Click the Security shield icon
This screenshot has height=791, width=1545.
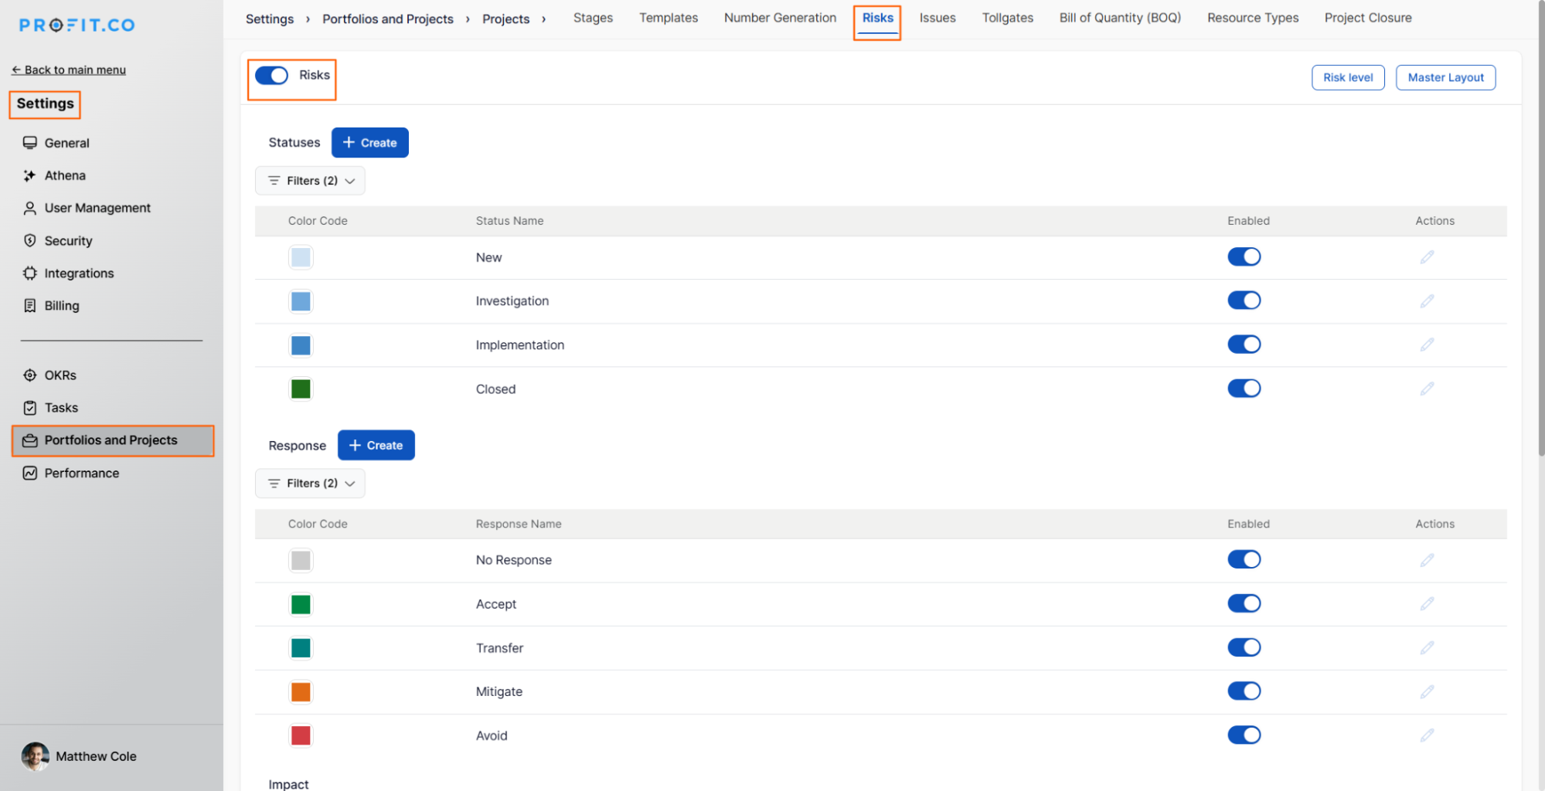[29, 240]
